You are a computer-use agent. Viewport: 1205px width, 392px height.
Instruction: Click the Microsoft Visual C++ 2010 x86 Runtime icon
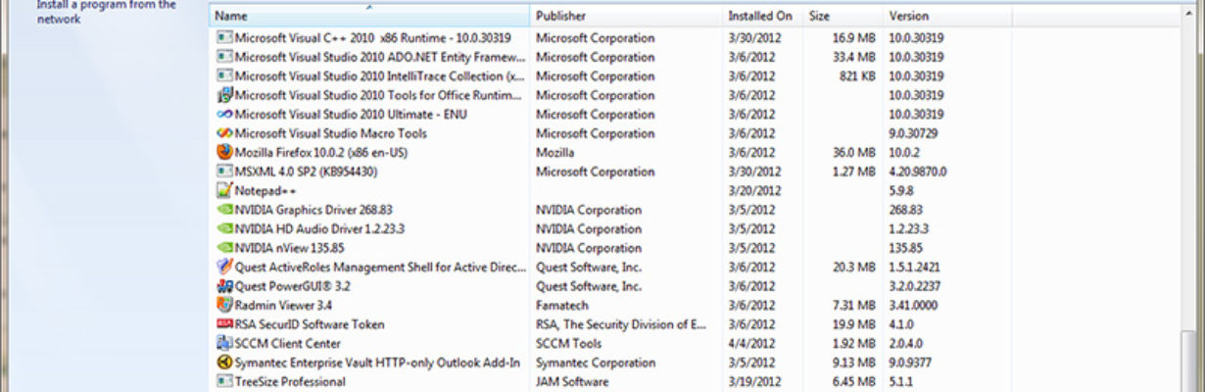224,38
